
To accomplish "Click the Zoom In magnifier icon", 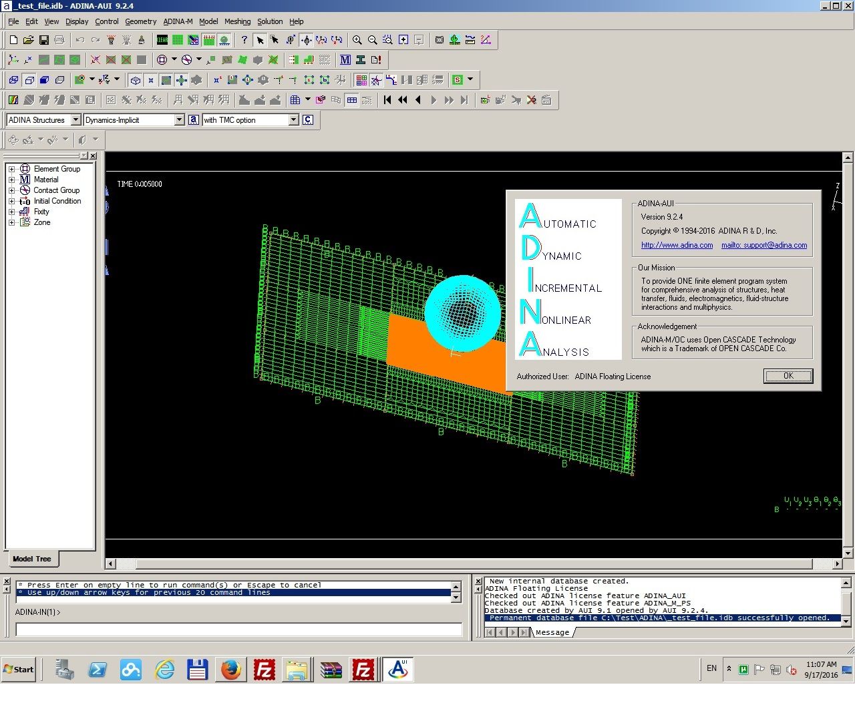I will (x=357, y=40).
